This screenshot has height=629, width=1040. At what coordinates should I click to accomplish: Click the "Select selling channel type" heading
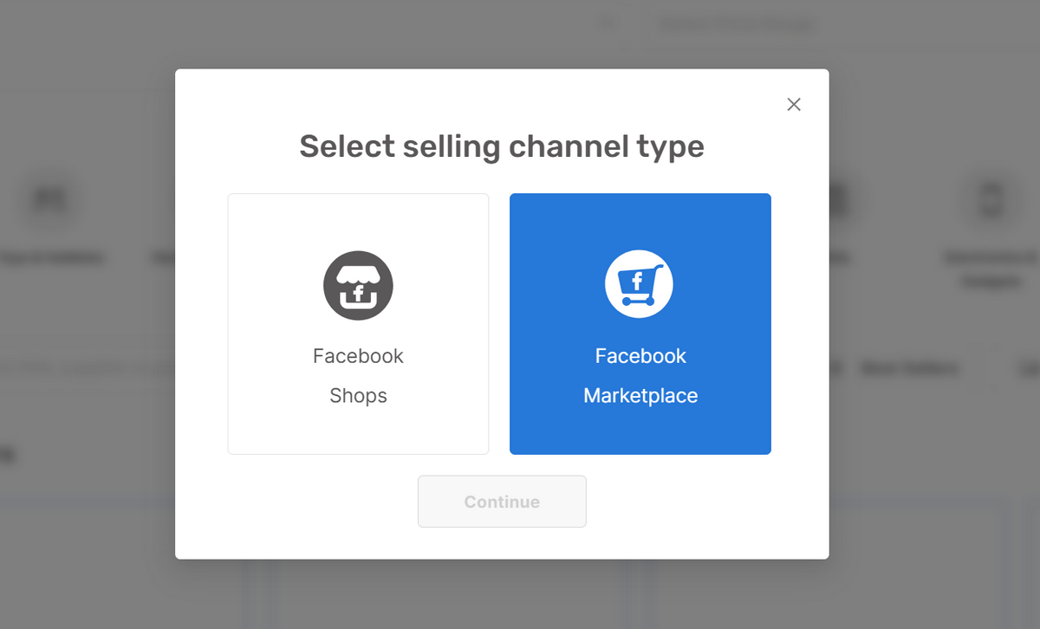point(501,146)
